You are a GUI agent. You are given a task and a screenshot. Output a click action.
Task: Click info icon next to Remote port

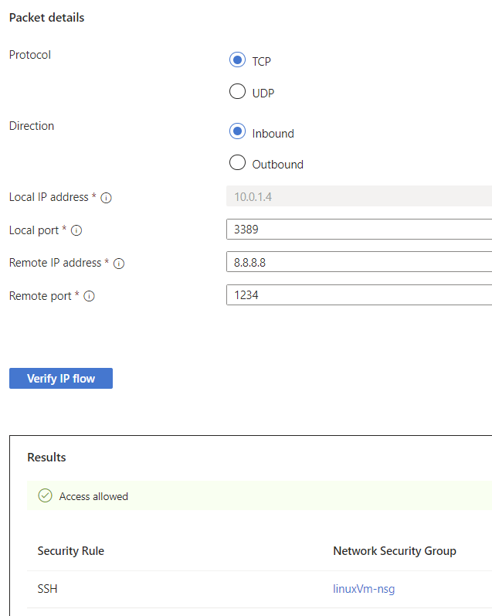[89, 296]
